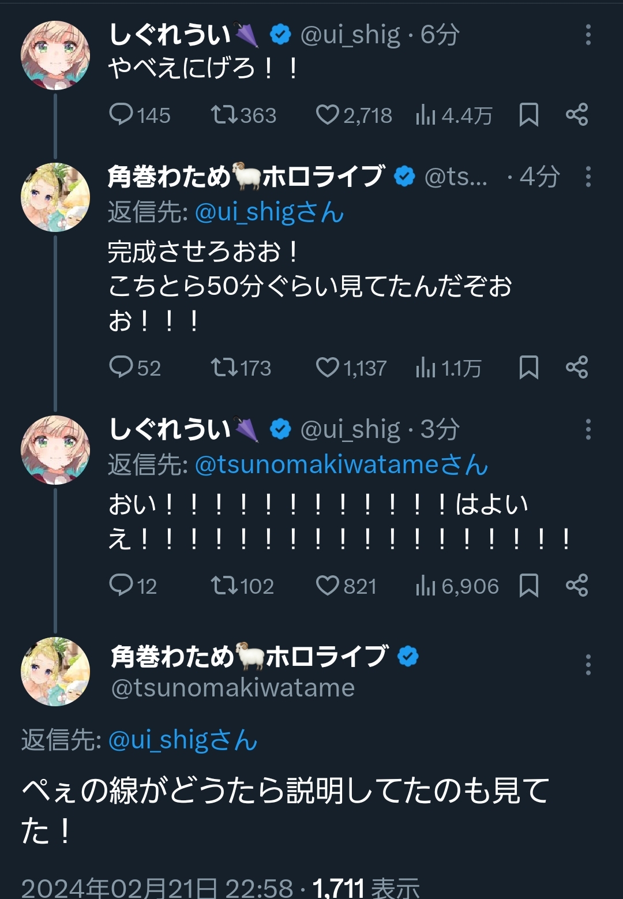Reply to tweet with 52 replies
This screenshot has height=899, width=623.
[122, 368]
